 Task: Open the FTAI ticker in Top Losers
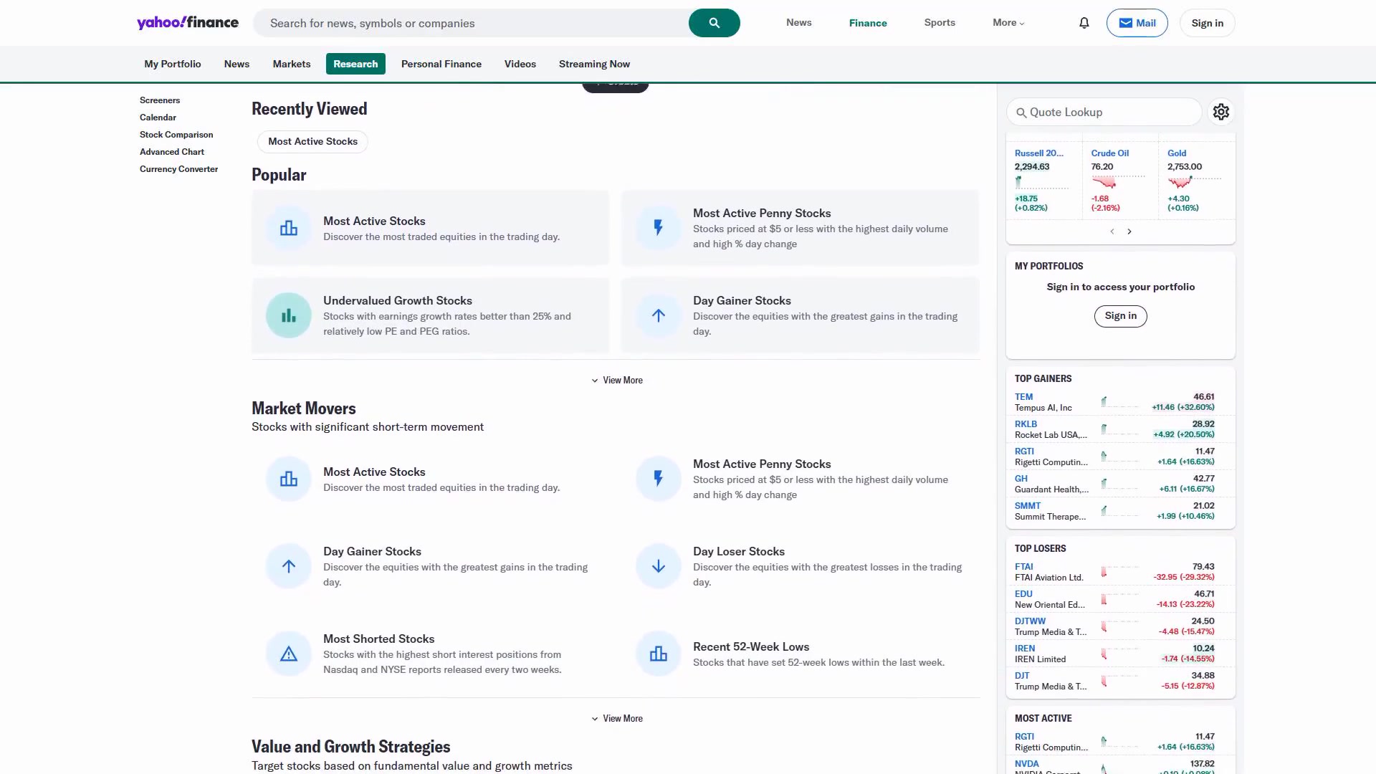(1023, 567)
